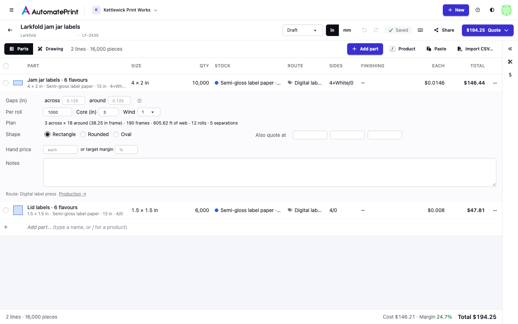Open the green user avatar
Viewport: 518px width, 324px height.
[506, 10]
